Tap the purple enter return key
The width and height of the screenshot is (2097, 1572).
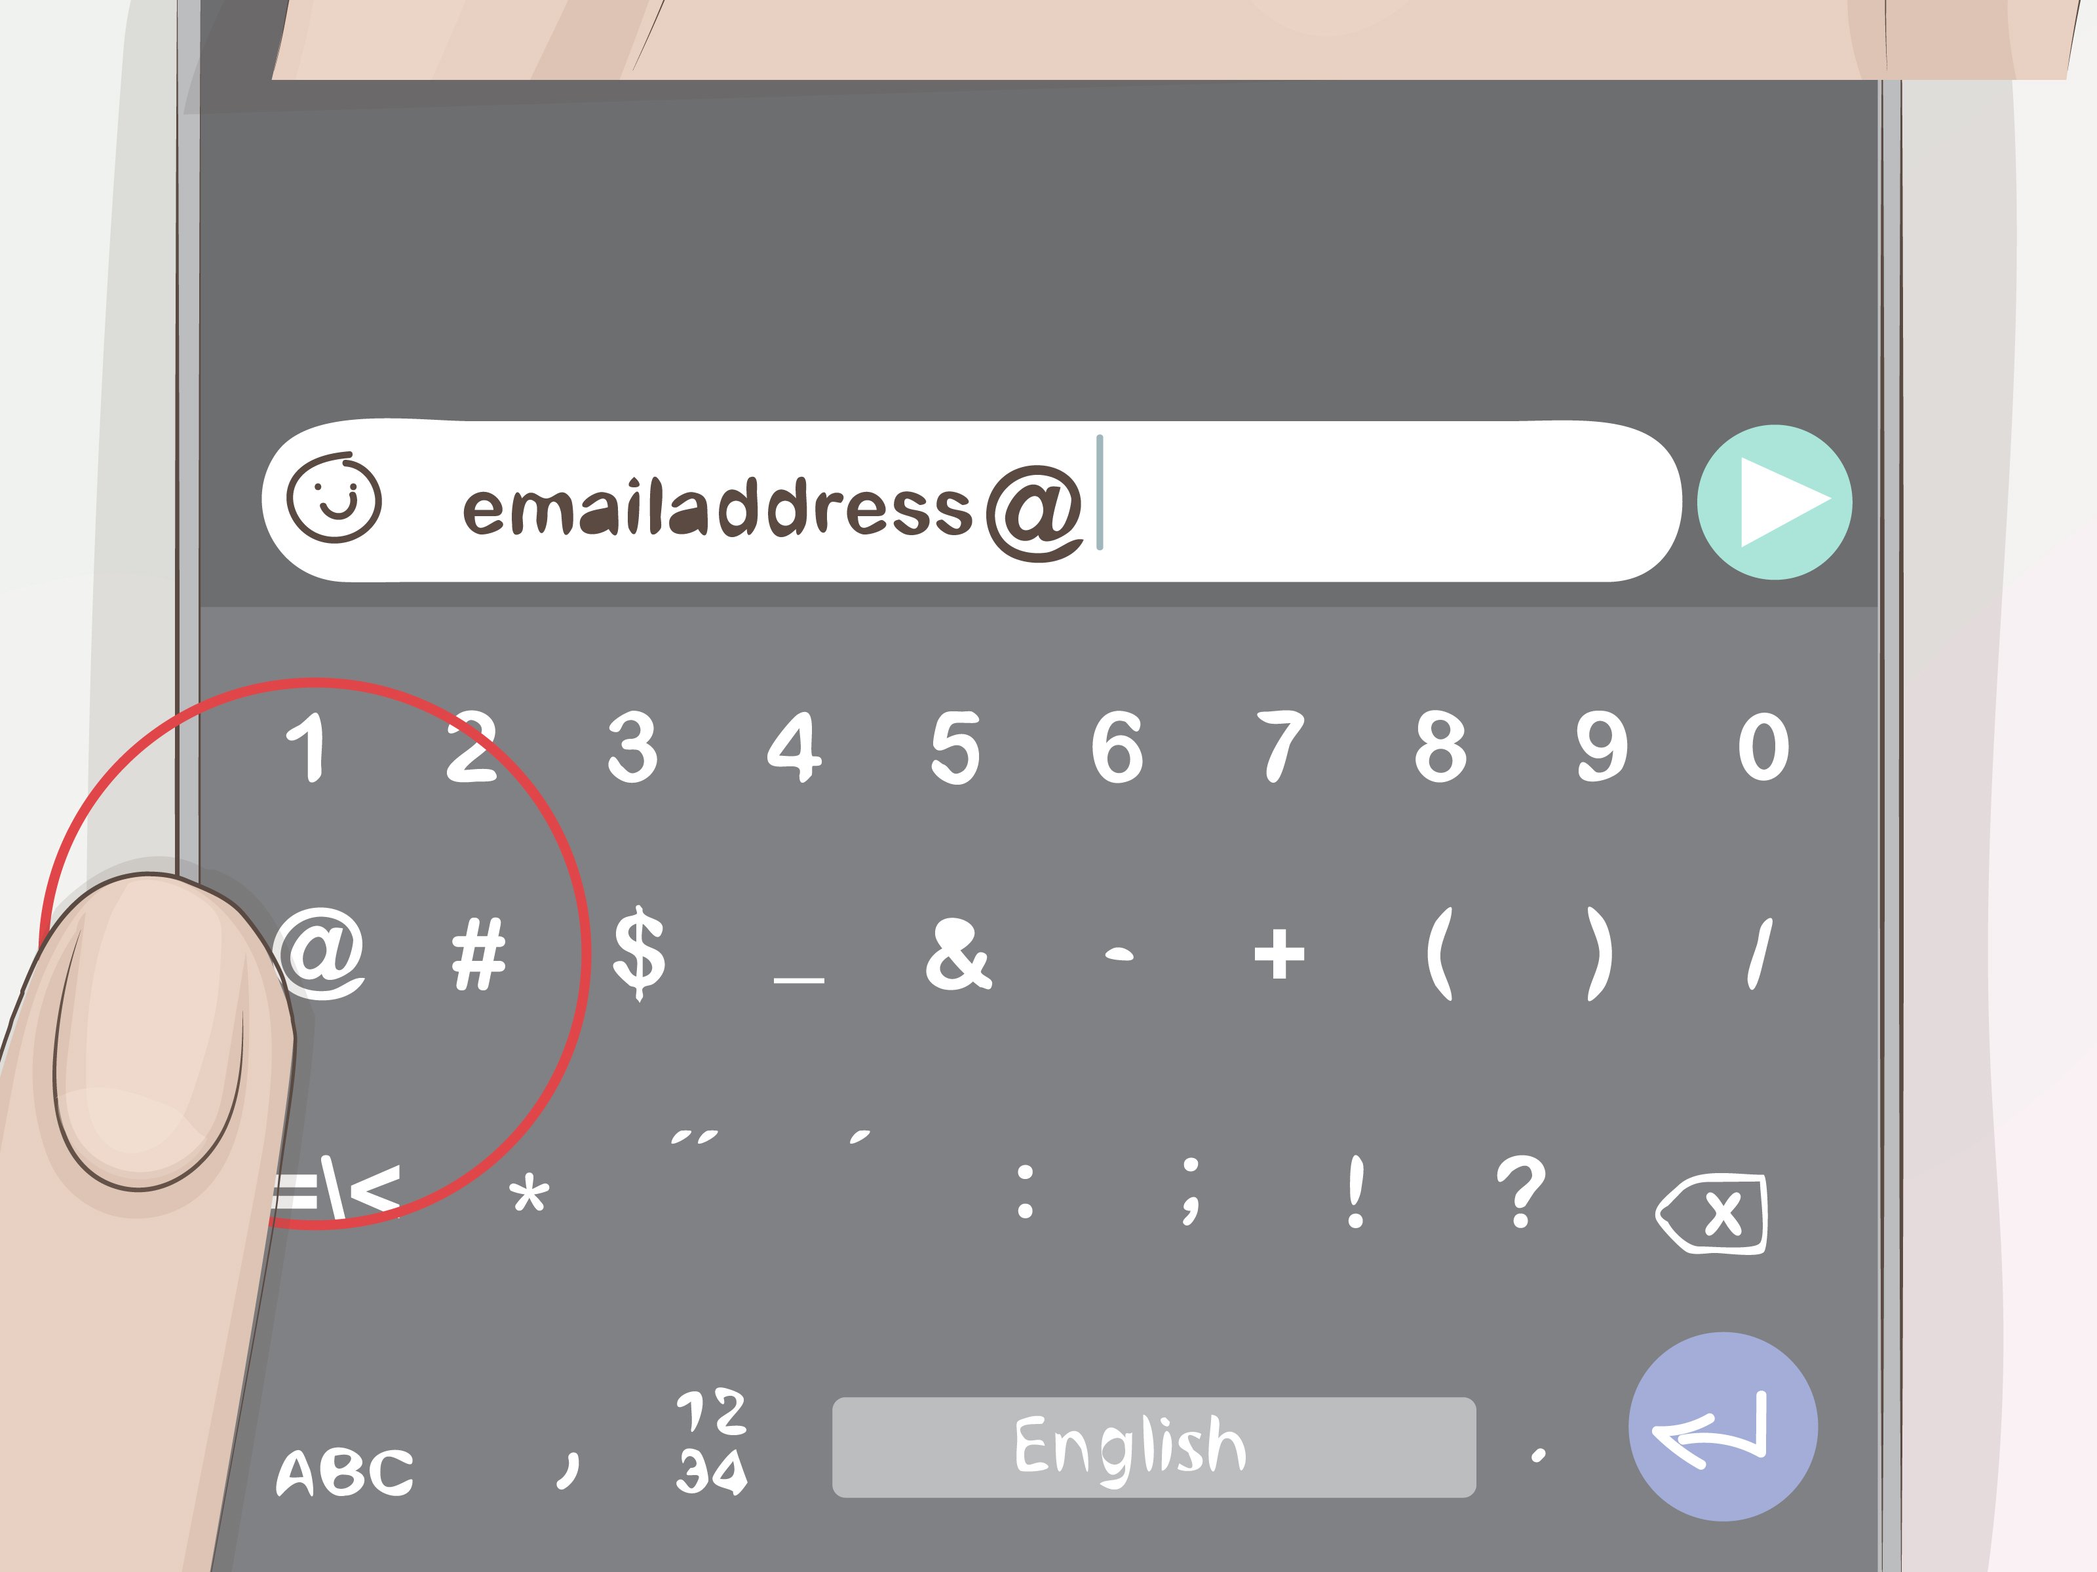(x=1723, y=1427)
